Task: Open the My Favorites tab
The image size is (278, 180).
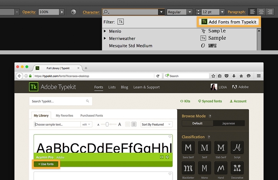Action: coord(64,115)
